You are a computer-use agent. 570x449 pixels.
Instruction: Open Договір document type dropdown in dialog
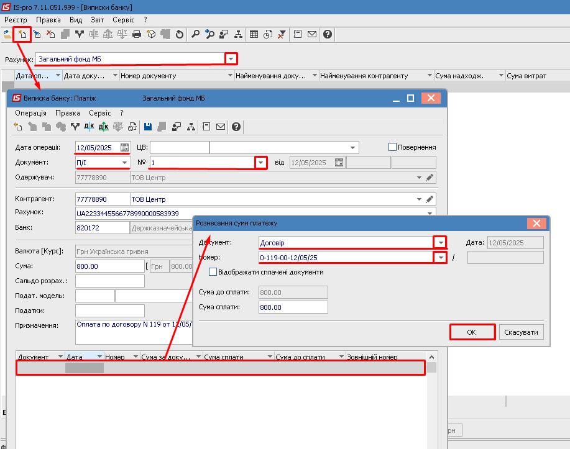point(441,243)
